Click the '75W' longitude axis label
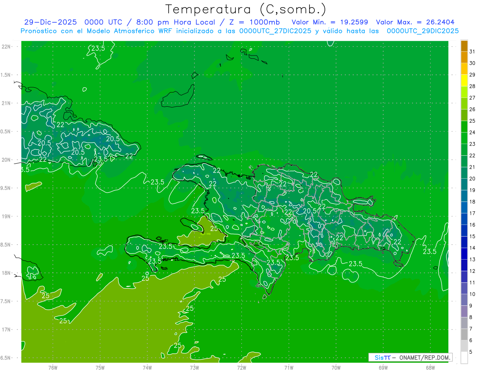 100,367
